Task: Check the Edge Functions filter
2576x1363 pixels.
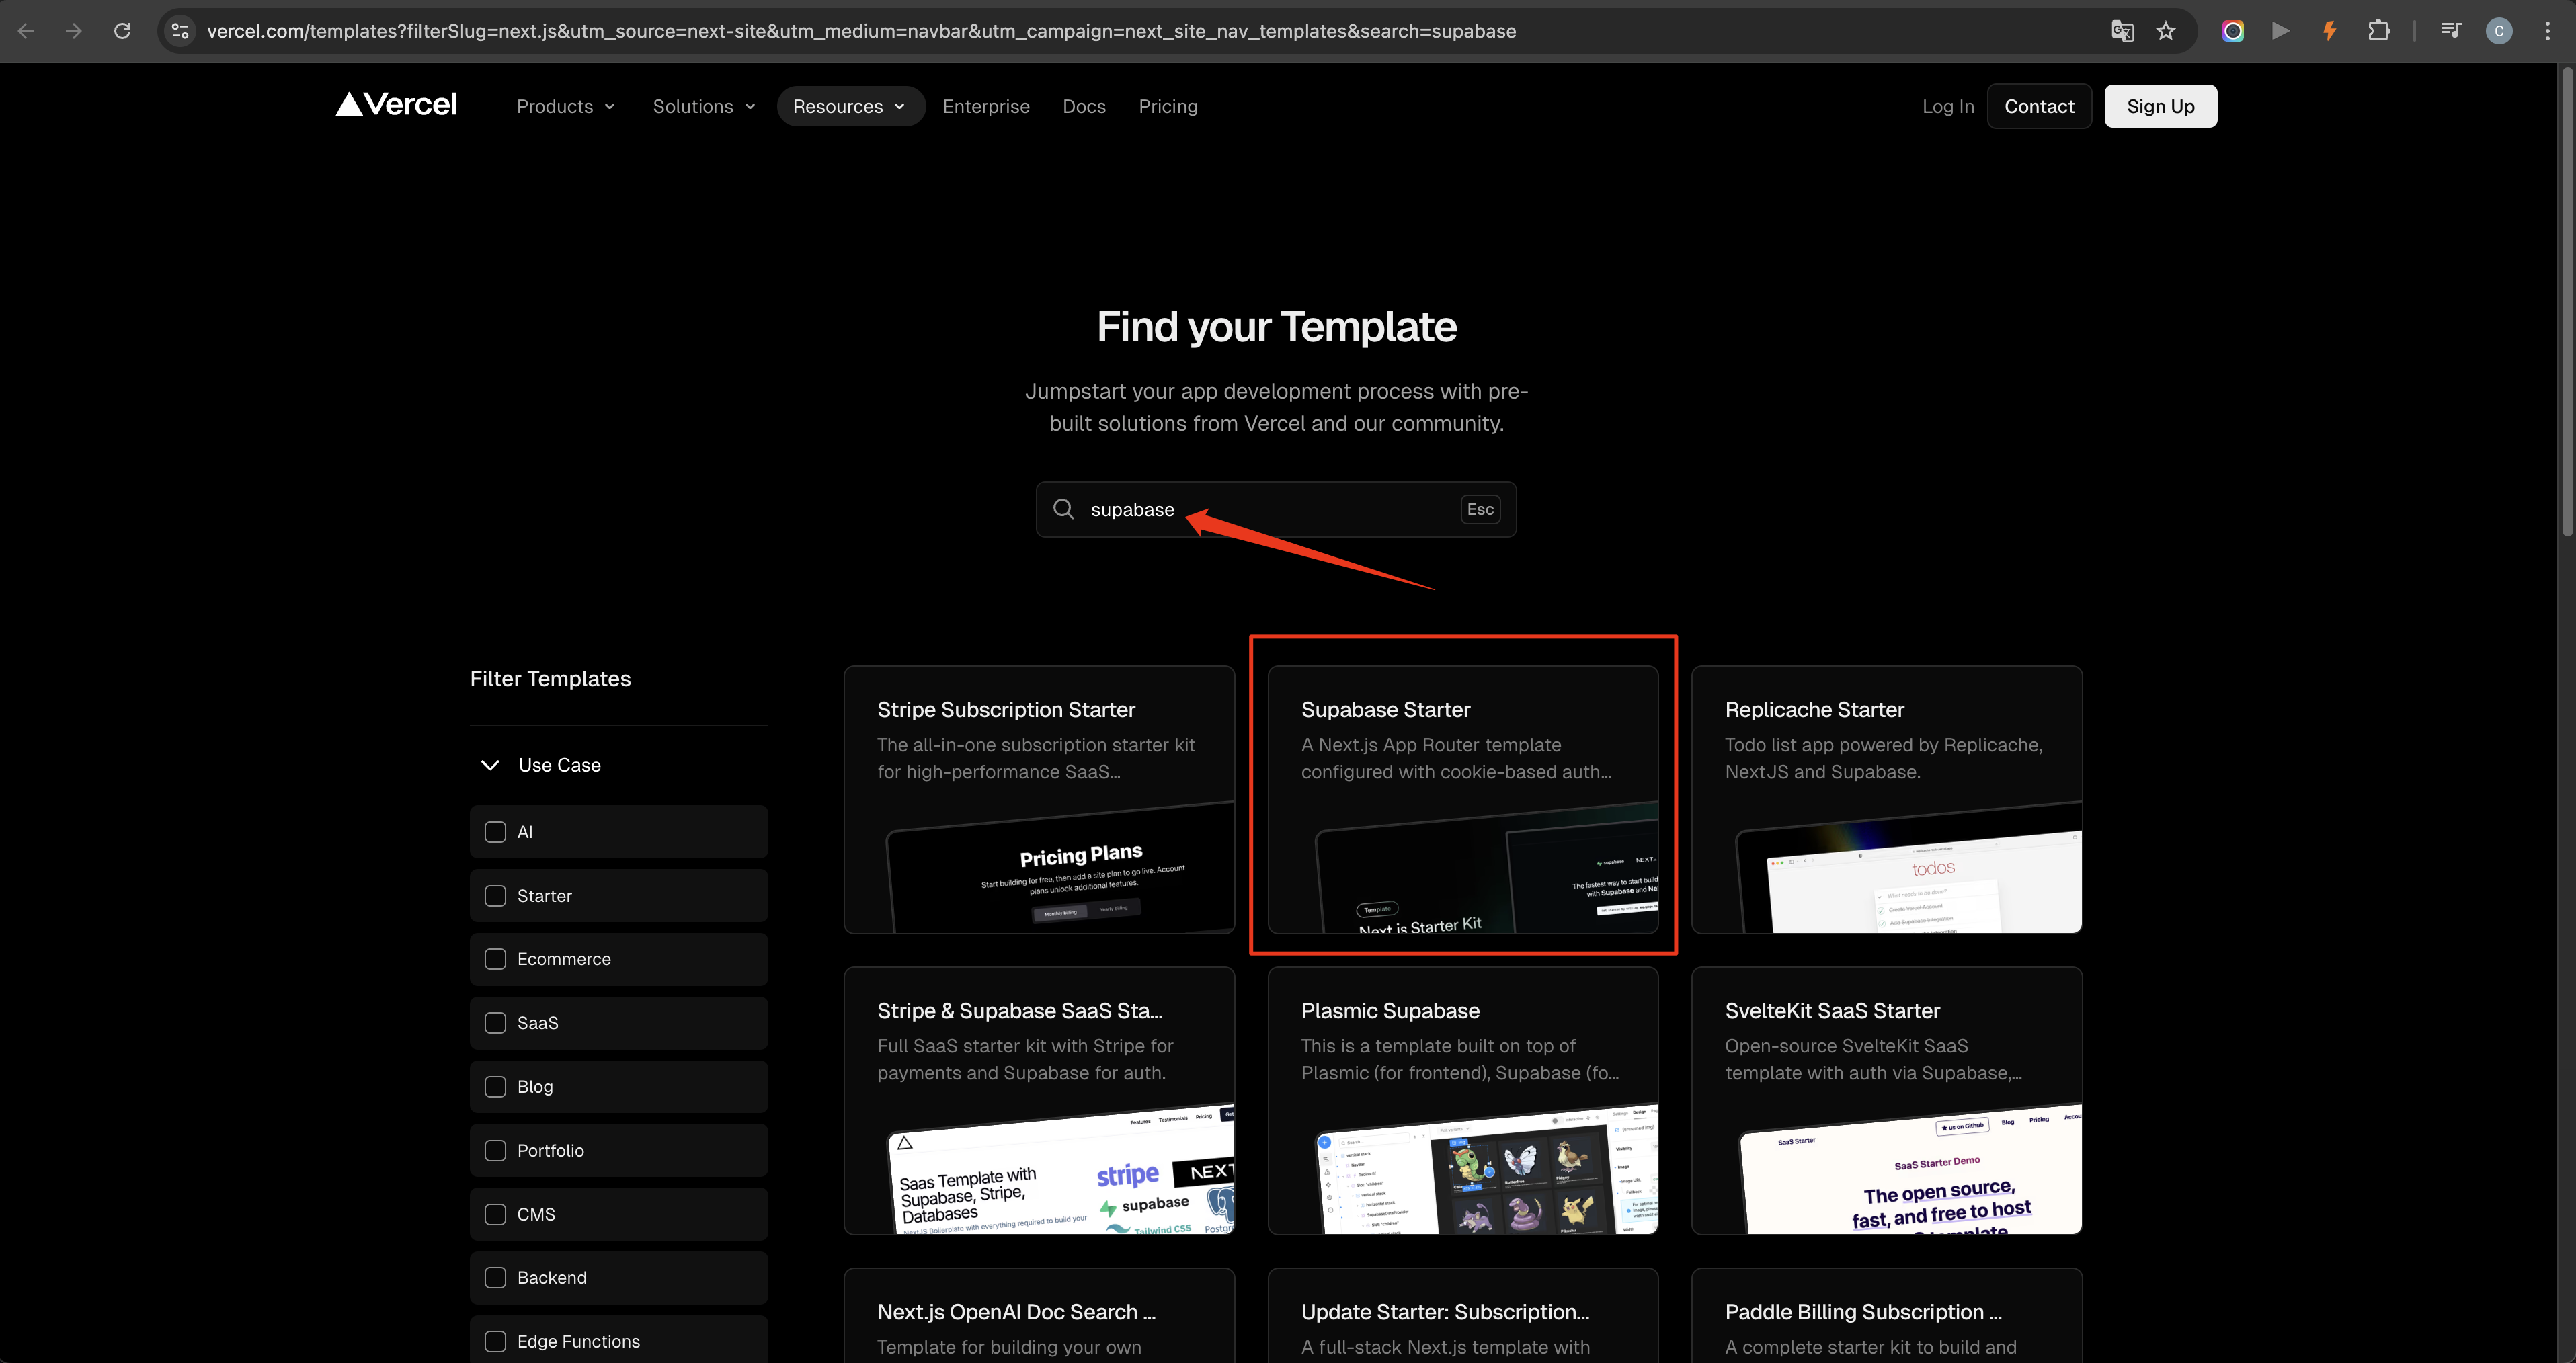Action: (x=495, y=1342)
